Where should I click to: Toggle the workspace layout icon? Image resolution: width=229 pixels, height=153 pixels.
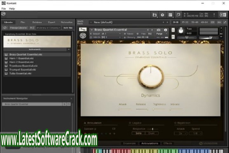[x=170, y=15]
